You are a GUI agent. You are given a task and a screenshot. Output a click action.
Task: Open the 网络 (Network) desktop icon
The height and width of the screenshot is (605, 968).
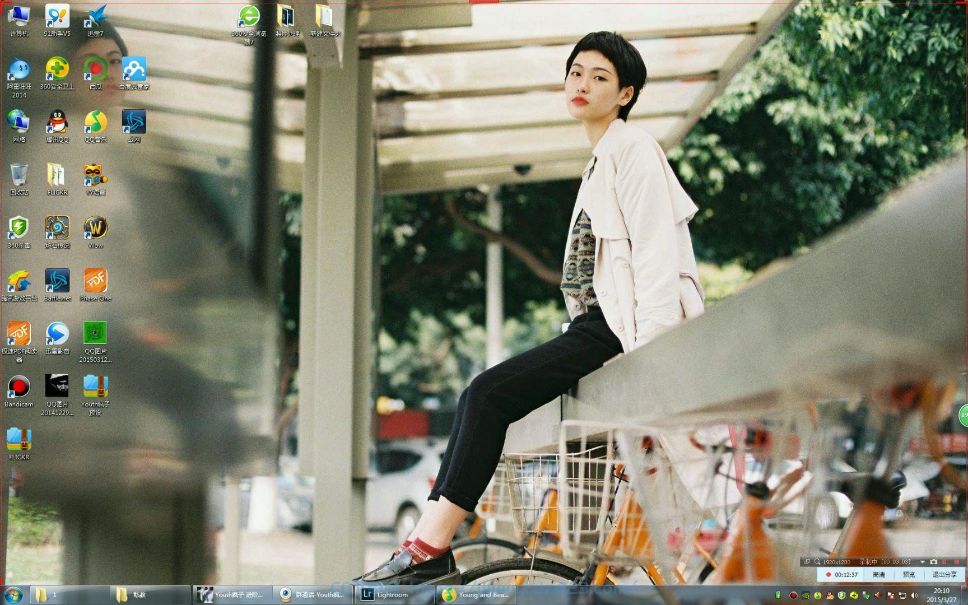pyautogui.click(x=18, y=126)
